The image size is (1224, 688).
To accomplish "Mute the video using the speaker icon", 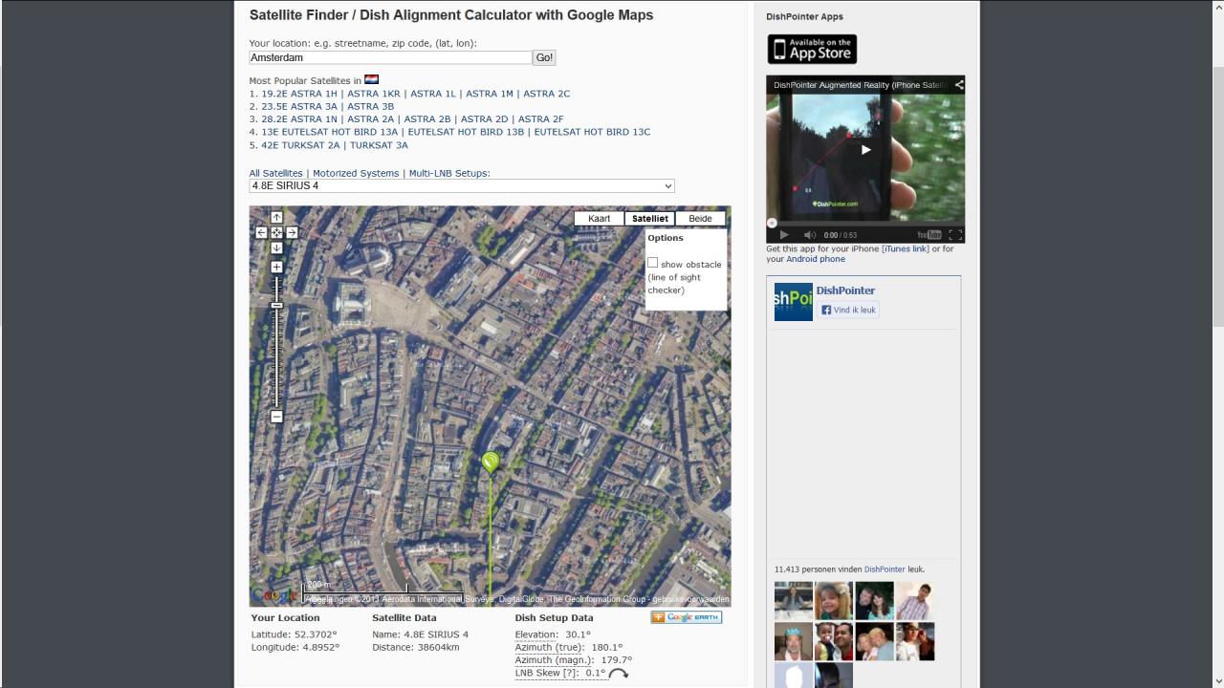I will click(810, 234).
